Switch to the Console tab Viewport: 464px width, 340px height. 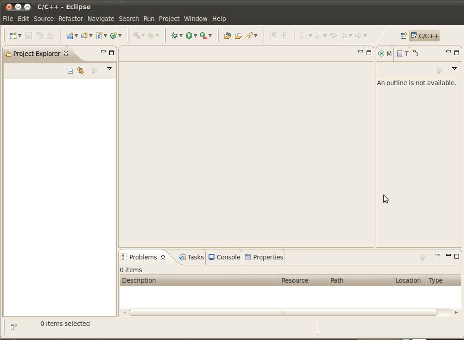pos(224,257)
